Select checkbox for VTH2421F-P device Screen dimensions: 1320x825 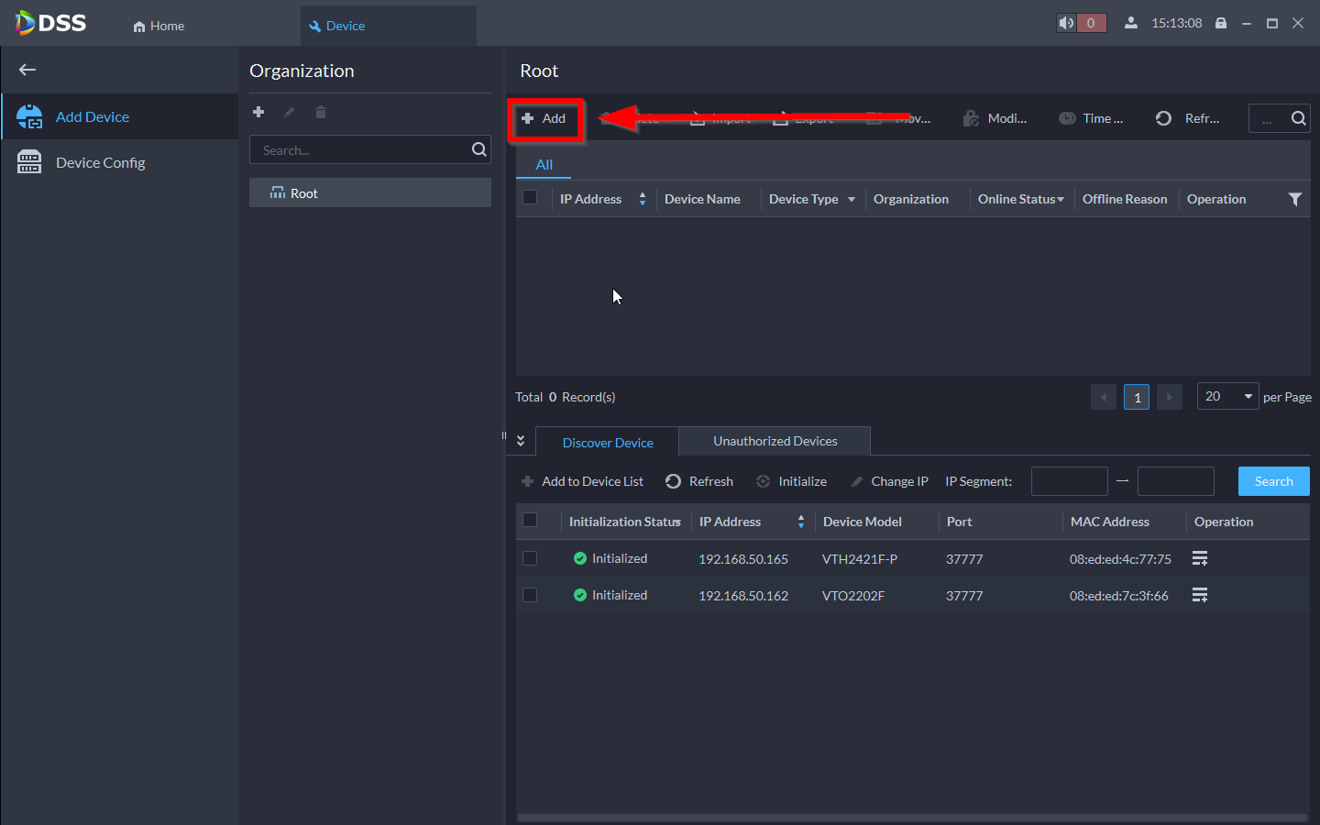(x=530, y=558)
